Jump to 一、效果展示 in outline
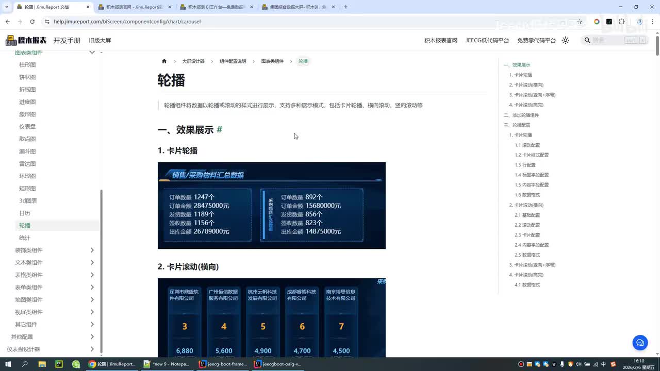 tap(517, 65)
